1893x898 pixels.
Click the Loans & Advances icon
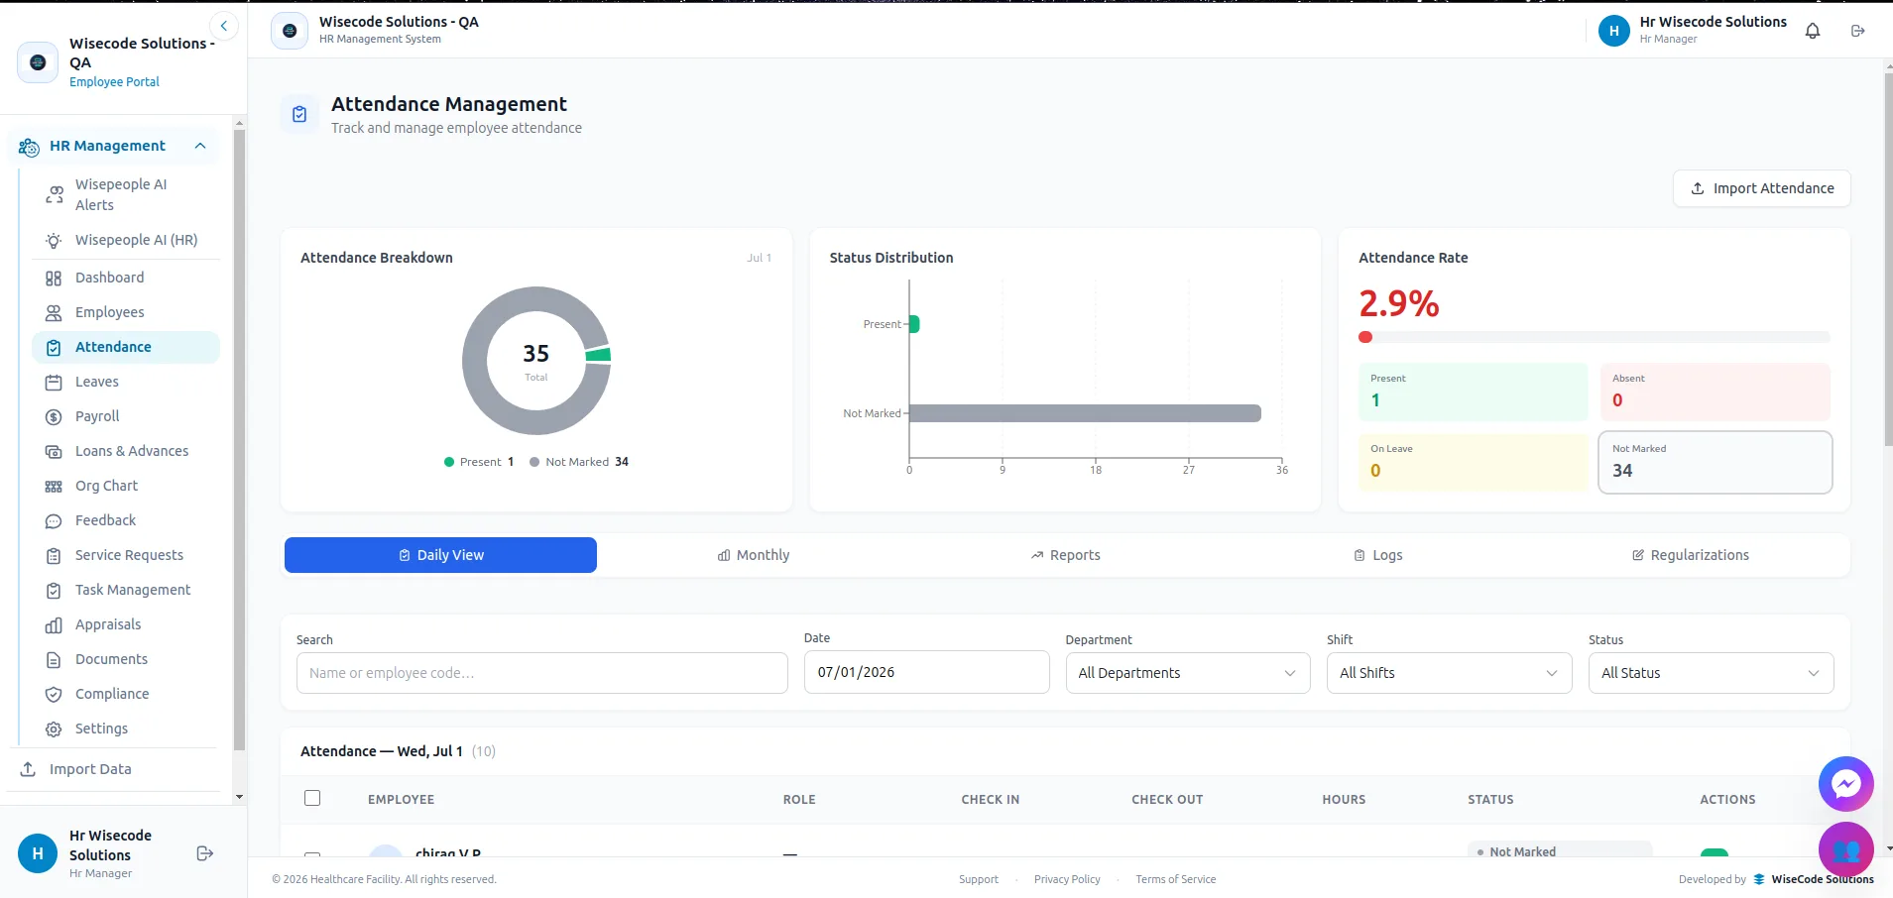54,452
